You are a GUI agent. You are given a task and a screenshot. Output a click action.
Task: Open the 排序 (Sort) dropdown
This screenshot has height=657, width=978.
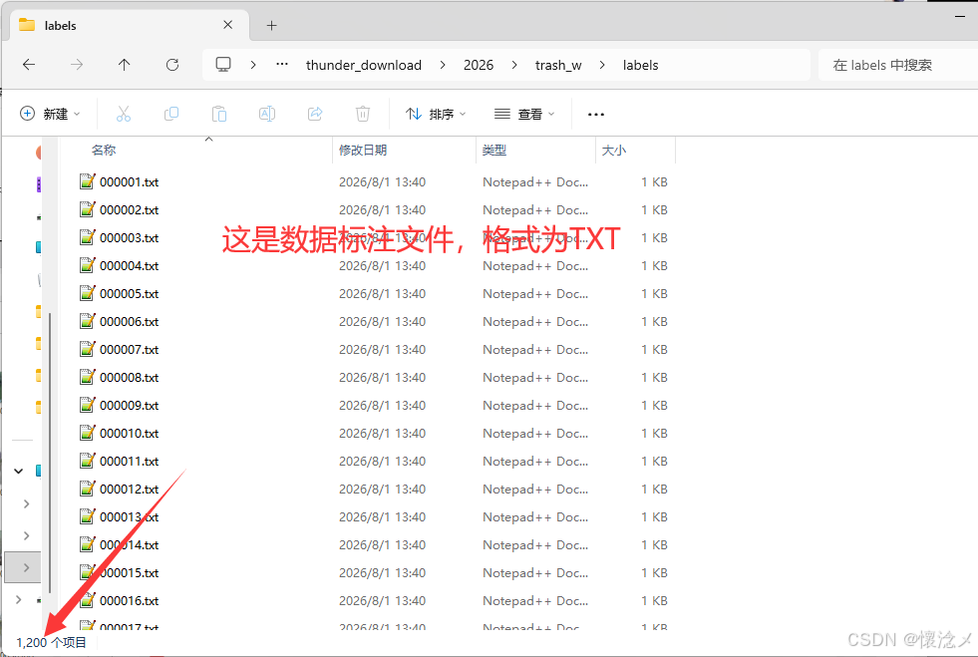tap(436, 114)
